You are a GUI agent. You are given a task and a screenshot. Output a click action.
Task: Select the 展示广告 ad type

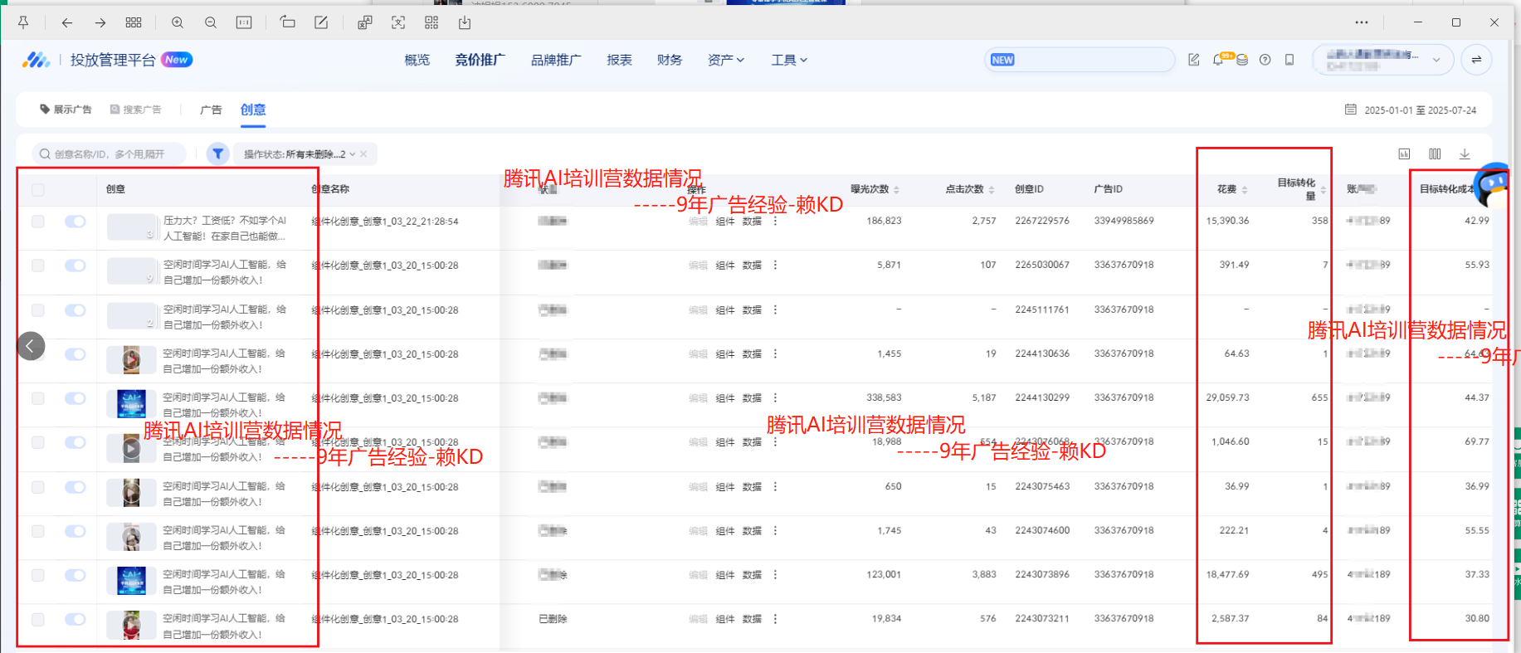click(66, 110)
